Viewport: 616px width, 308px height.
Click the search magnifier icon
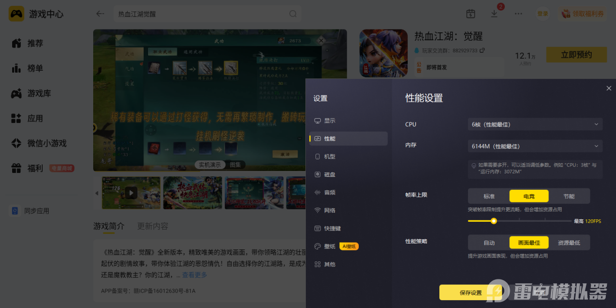[293, 14]
